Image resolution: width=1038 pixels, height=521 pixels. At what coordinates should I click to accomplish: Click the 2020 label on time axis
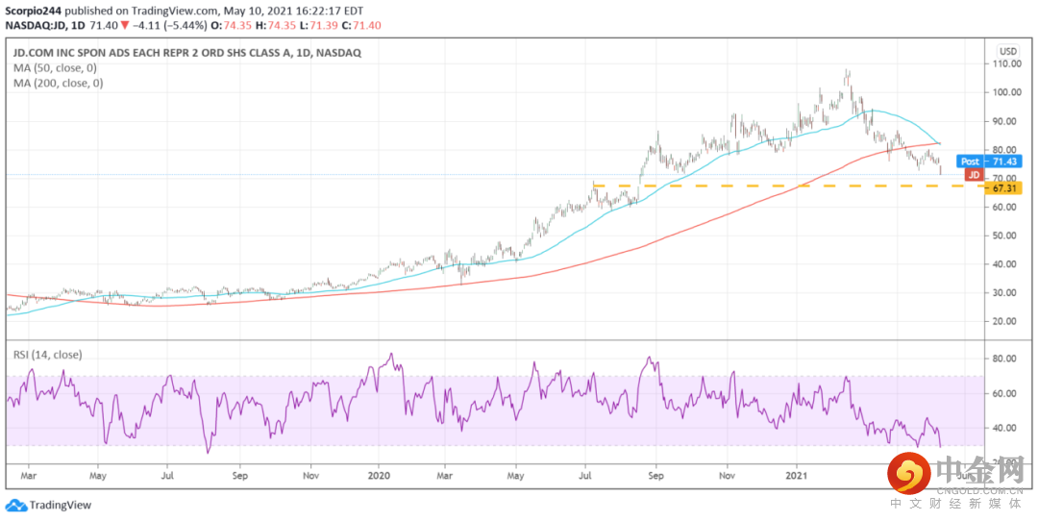(379, 475)
